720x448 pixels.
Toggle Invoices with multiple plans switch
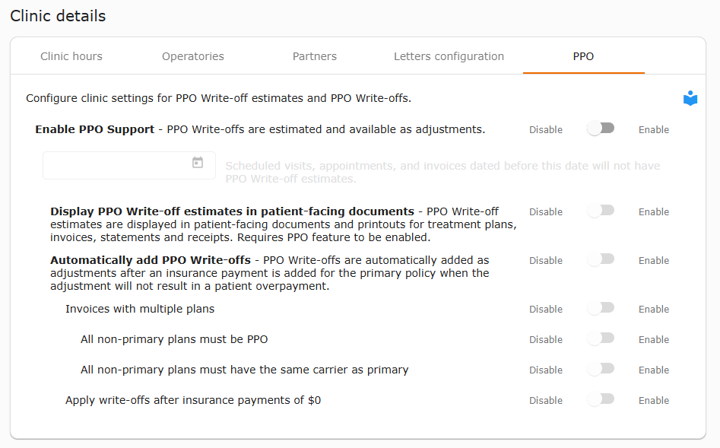(x=601, y=308)
